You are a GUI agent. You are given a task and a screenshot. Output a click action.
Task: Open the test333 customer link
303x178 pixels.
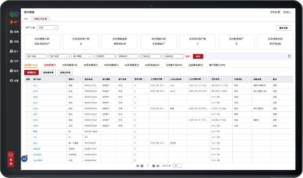coord(37,149)
